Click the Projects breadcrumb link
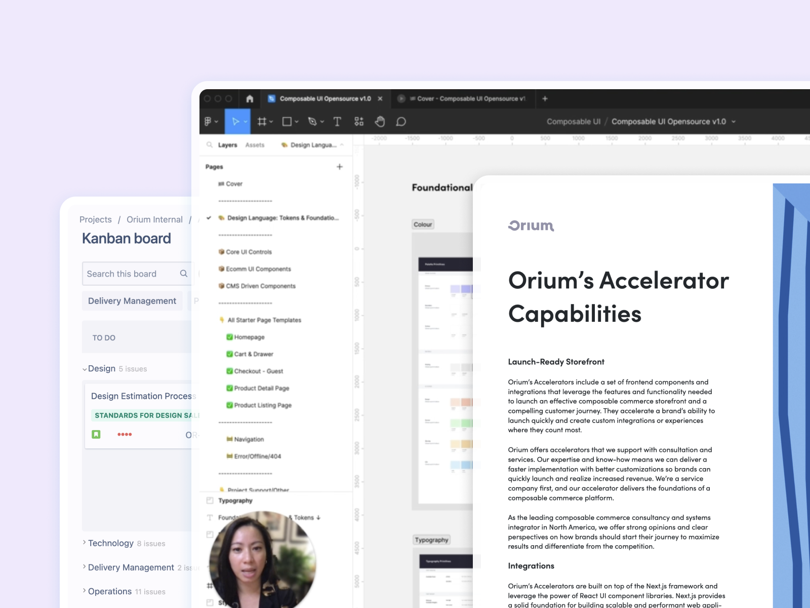810x608 pixels. click(96, 219)
